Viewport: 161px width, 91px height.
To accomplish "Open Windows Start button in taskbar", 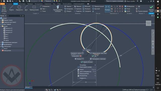I will pos(158,2).
